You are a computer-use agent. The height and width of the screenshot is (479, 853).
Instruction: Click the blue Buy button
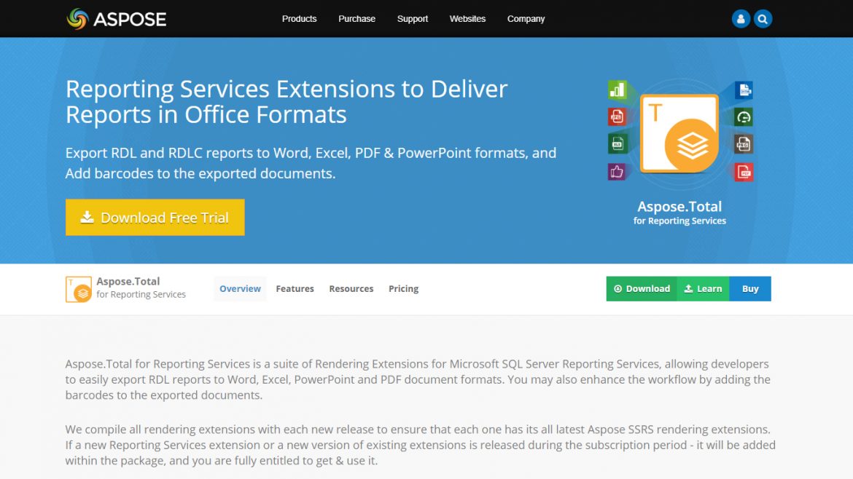[x=750, y=288]
